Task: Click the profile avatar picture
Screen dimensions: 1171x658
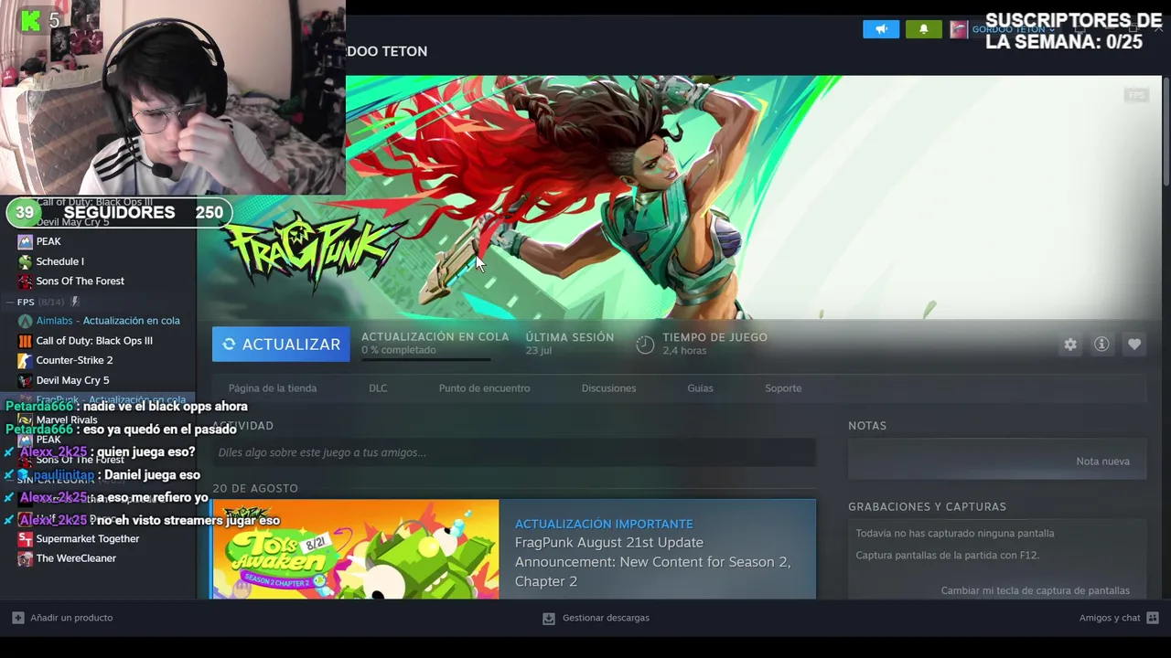Action: (x=959, y=29)
